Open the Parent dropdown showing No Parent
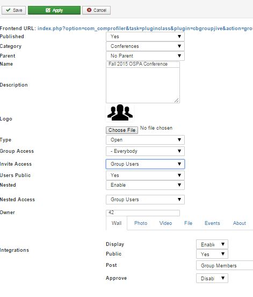253x297 pixels. click(x=145, y=56)
